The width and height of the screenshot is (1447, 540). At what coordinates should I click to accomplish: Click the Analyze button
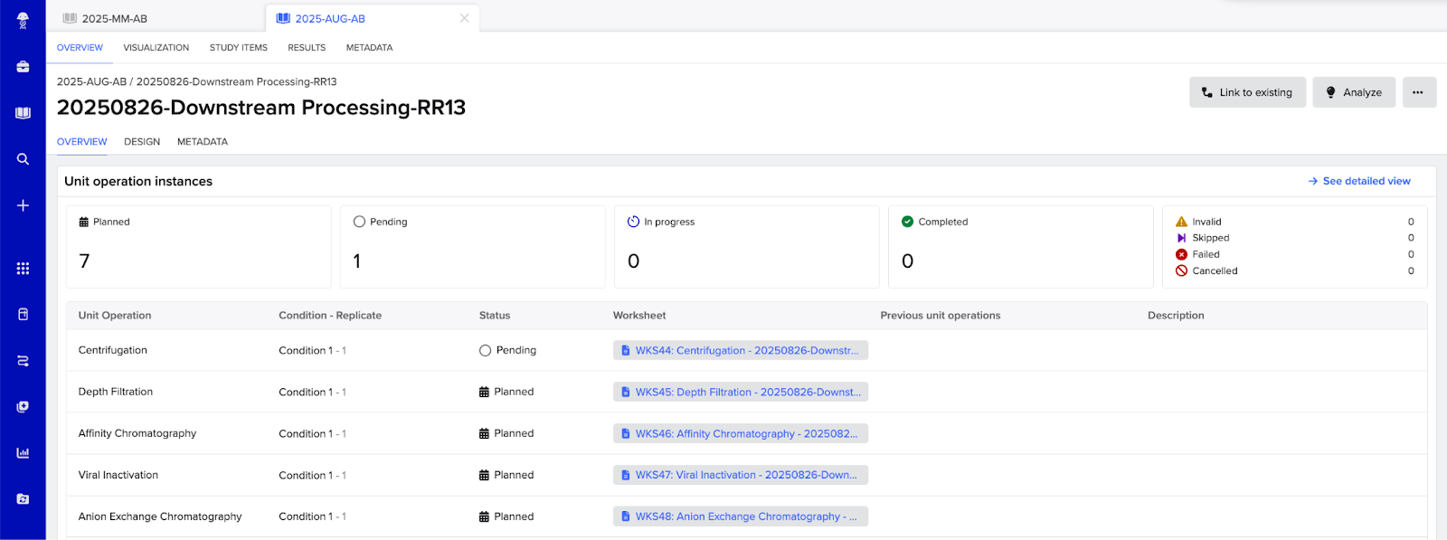coord(1354,92)
